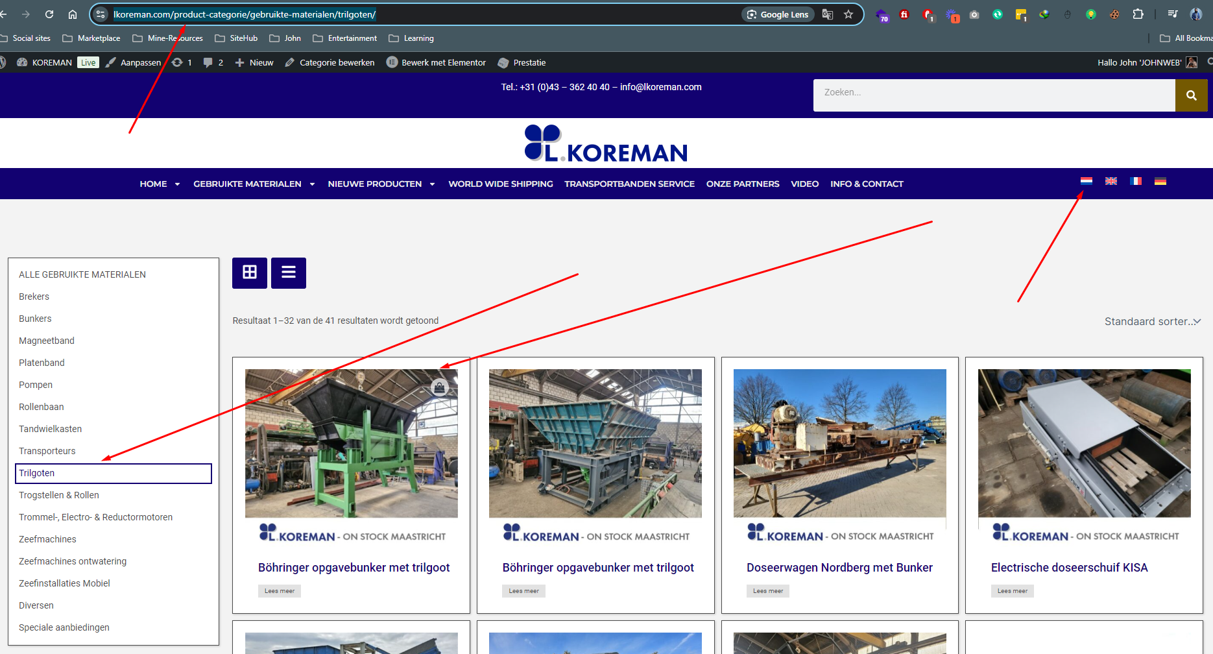Open site information icon in address bar
Image resolution: width=1213 pixels, height=654 pixels.
(101, 14)
